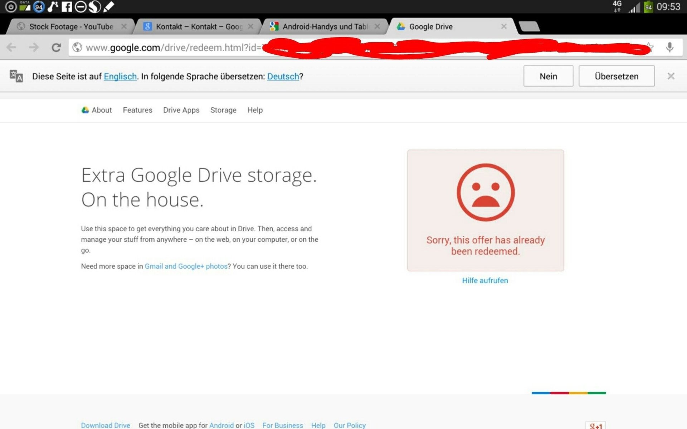Tap the 4G signal indicator
Screen dimensions: 687x429
pyautogui.click(x=617, y=6)
